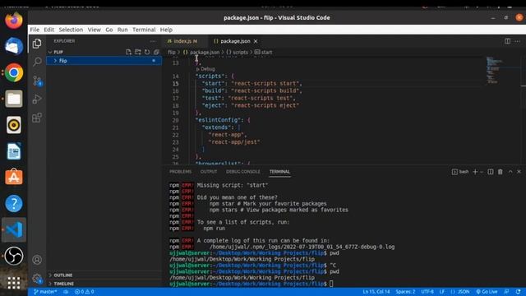The height and width of the screenshot is (296, 526).
Task: Click the master branch in status bar
Action: [45, 292]
